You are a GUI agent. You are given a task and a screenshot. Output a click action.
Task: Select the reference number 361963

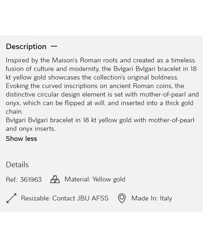point(31,180)
